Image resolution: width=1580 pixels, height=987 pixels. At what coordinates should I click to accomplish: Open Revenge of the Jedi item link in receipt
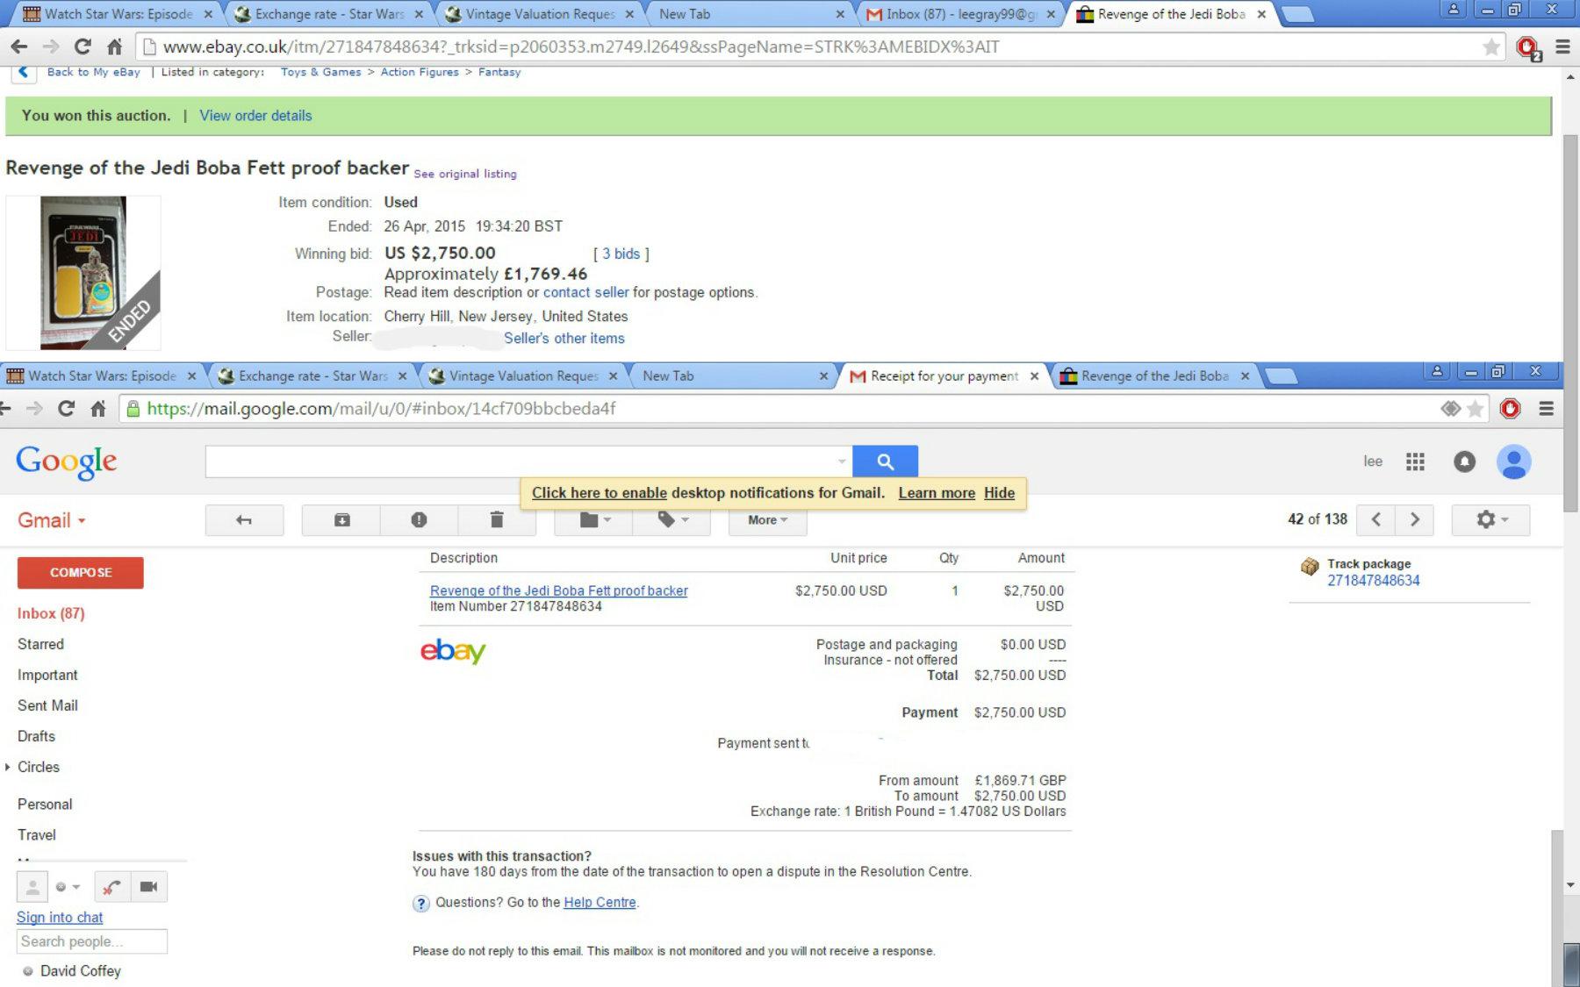[558, 590]
